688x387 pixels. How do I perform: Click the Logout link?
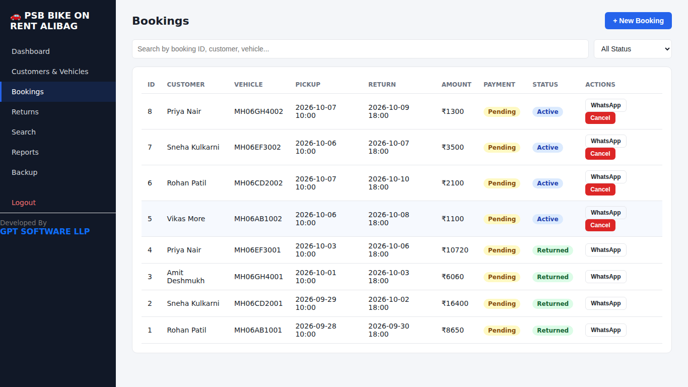pyautogui.click(x=58, y=203)
